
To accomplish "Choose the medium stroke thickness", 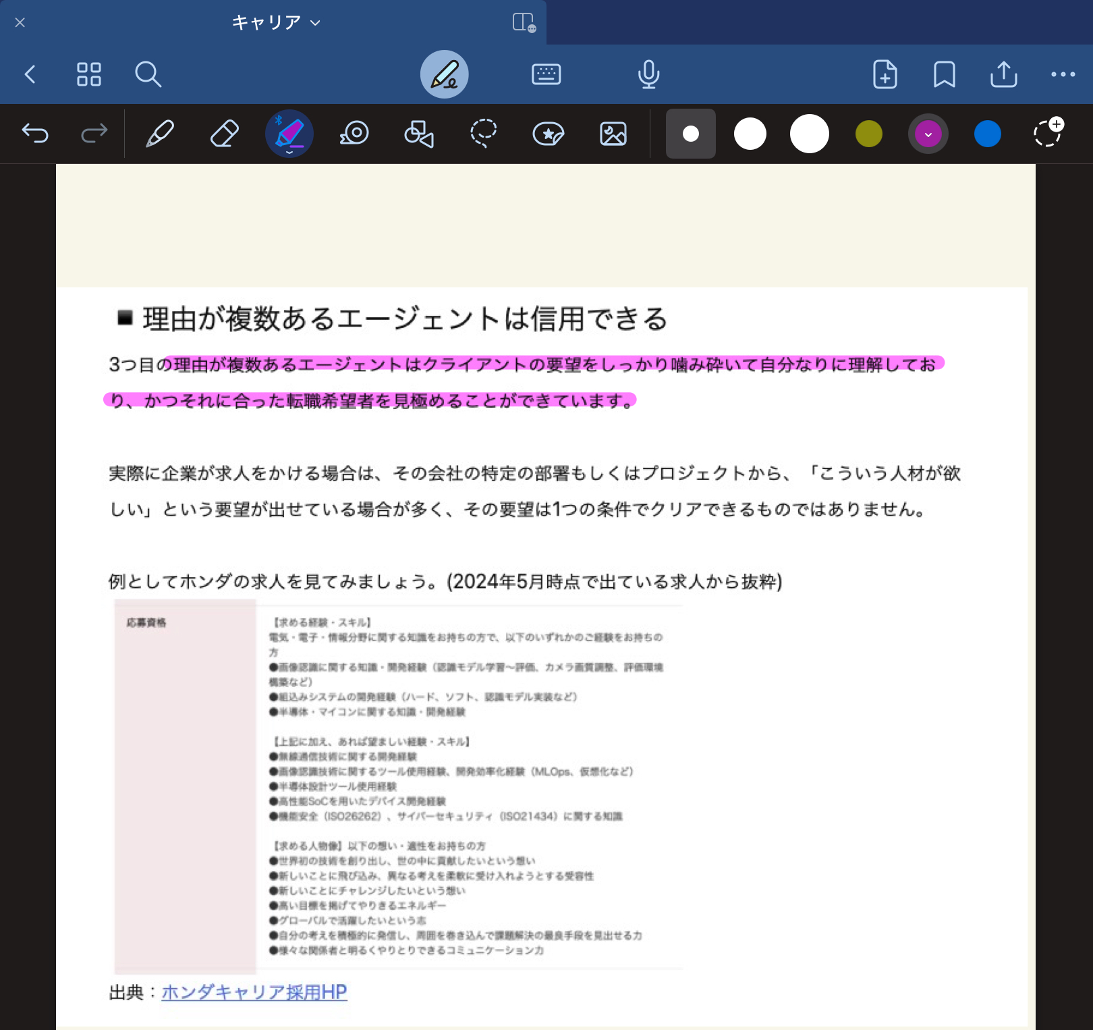I will (x=750, y=134).
